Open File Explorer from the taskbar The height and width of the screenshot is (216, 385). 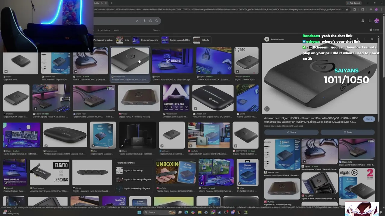199,212
